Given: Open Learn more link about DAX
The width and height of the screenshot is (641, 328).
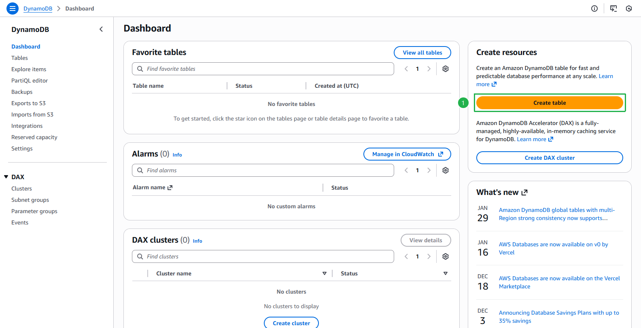Looking at the screenshot, I should coord(535,139).
